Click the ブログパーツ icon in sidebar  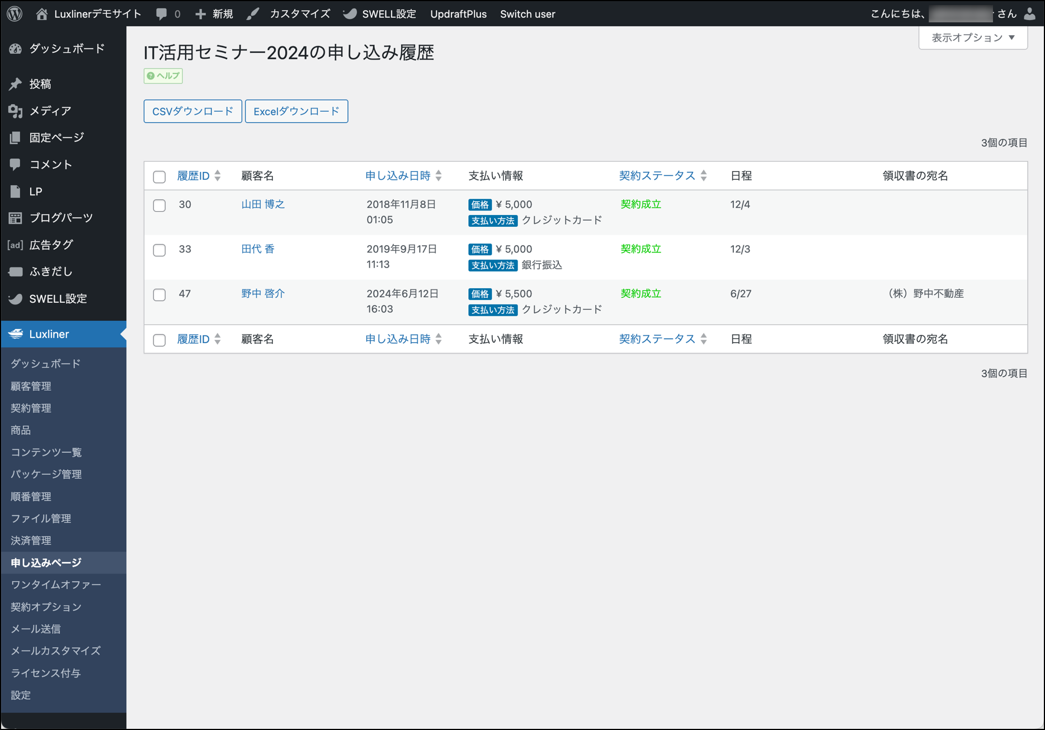point(15,218)
